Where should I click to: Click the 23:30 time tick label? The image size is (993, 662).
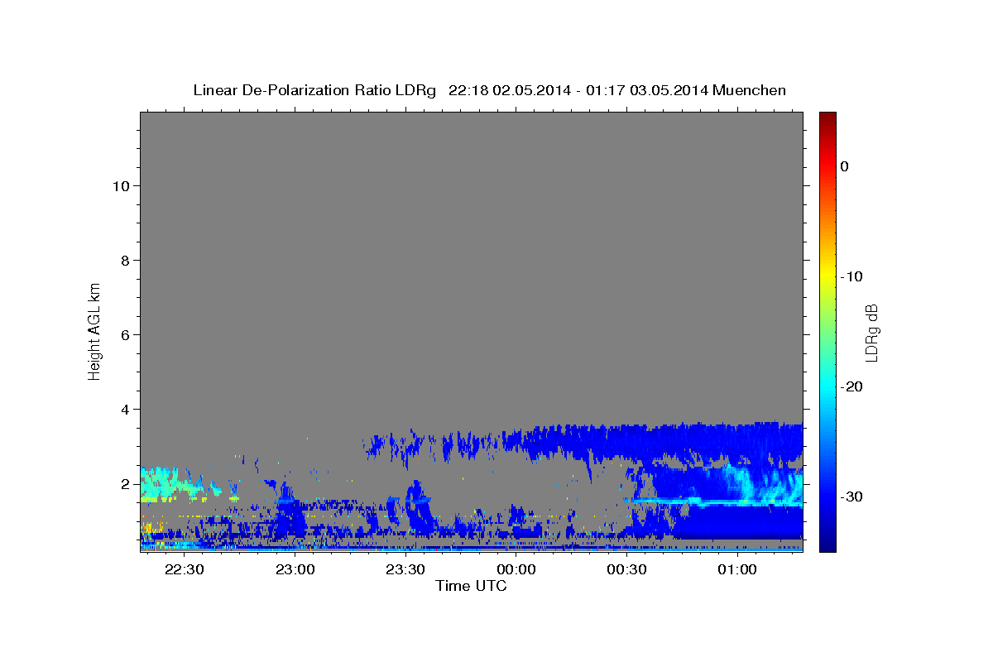(405, 569)
